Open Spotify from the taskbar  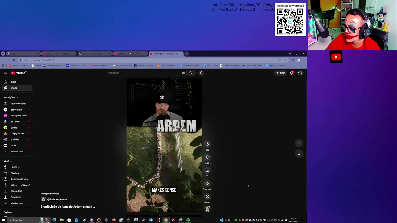pyautogui.click(x=188, y=220)
